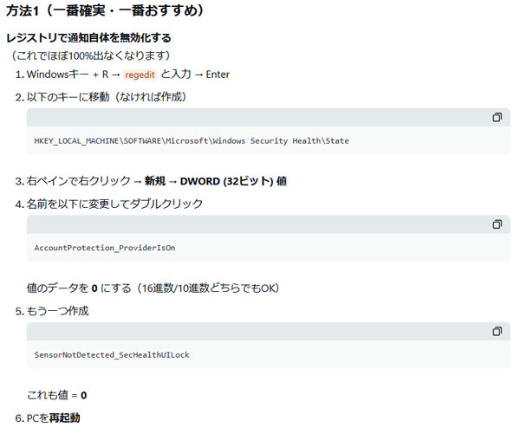This screenshot has height=434, width=520.
Task: Click the bold 再起動 text in step 6
Action: pyautogui.click(x=65, y=418)
